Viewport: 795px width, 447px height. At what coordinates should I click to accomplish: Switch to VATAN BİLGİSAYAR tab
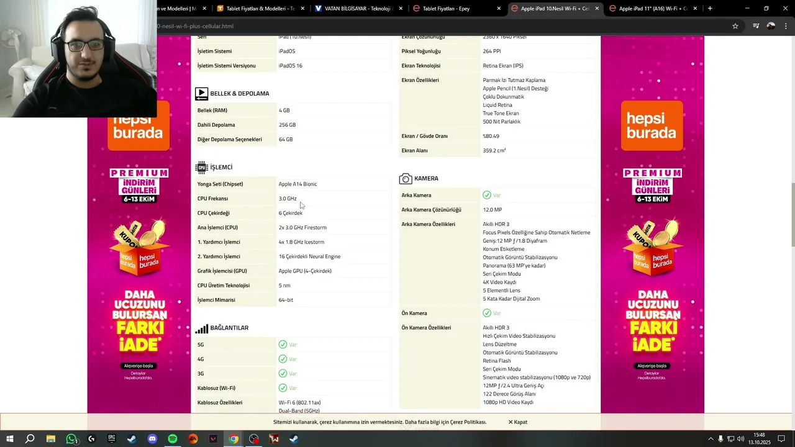pyautogui.click(x=358, y=9)
